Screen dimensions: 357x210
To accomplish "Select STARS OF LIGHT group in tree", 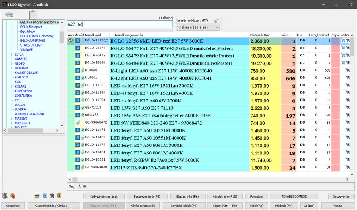I will (x=32, y=45).
